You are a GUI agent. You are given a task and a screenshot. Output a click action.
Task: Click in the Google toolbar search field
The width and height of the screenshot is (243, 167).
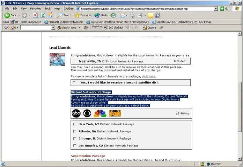(x=36, y=27)
